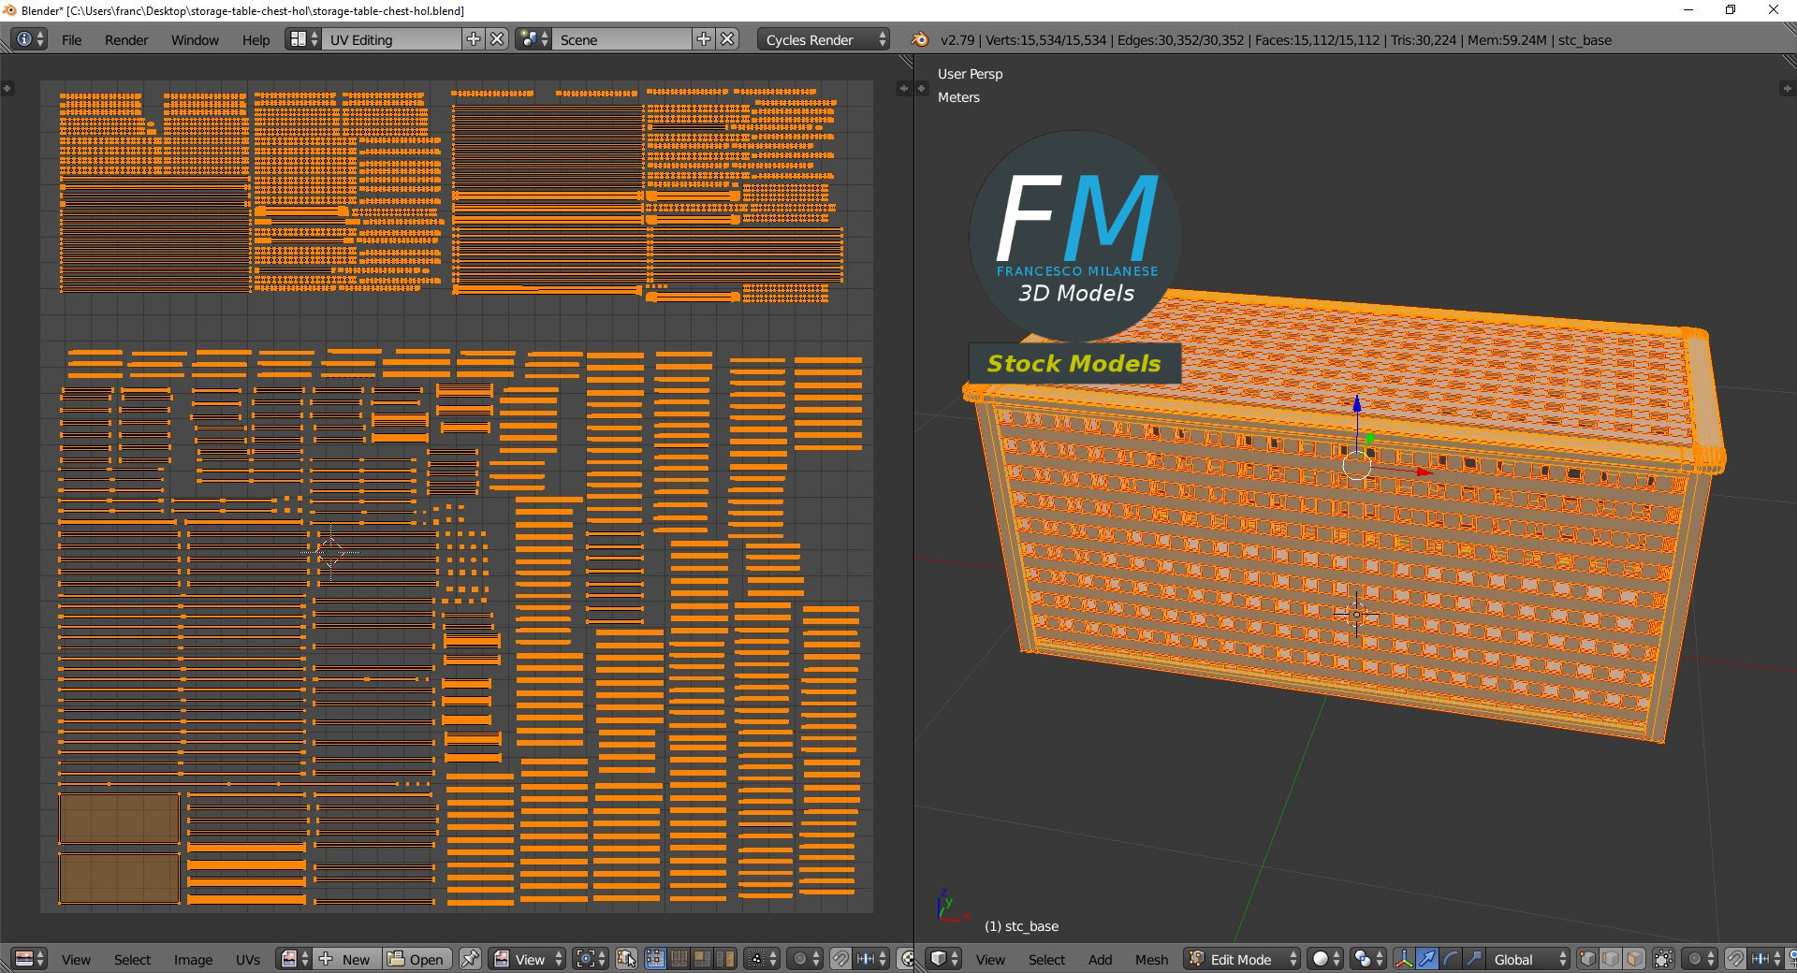1797x973 pixels.
Task: Click the Scene name field
Action: pyautogui.click(x=621, y=39)
